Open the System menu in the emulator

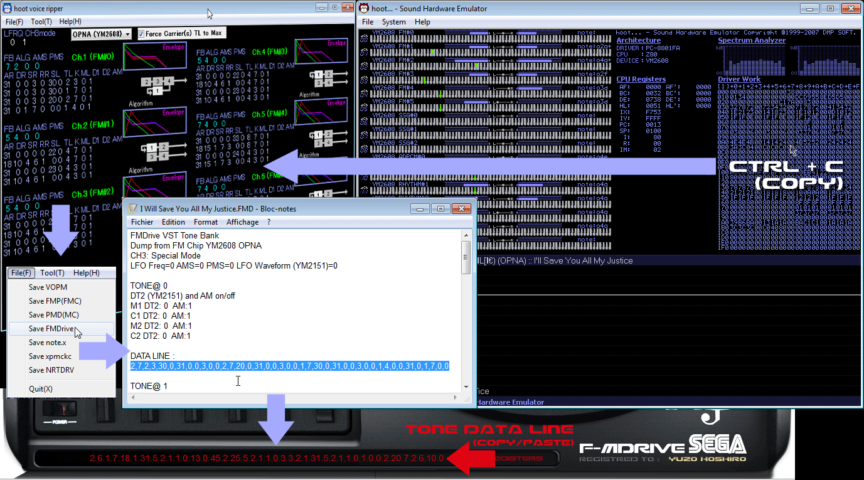393,22
